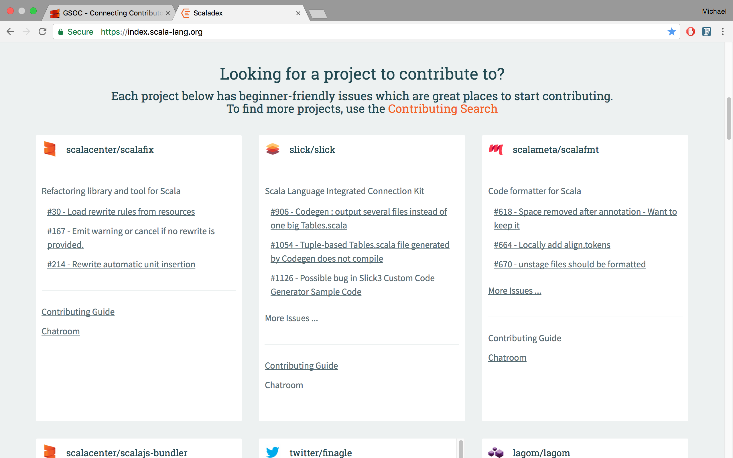Click the slick project logo icon
This screenshot has width=733, height=458.
click(x=273, y=149)
